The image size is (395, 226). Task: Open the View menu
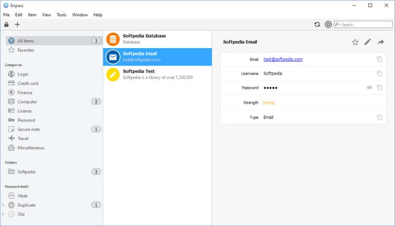[46, 15]
